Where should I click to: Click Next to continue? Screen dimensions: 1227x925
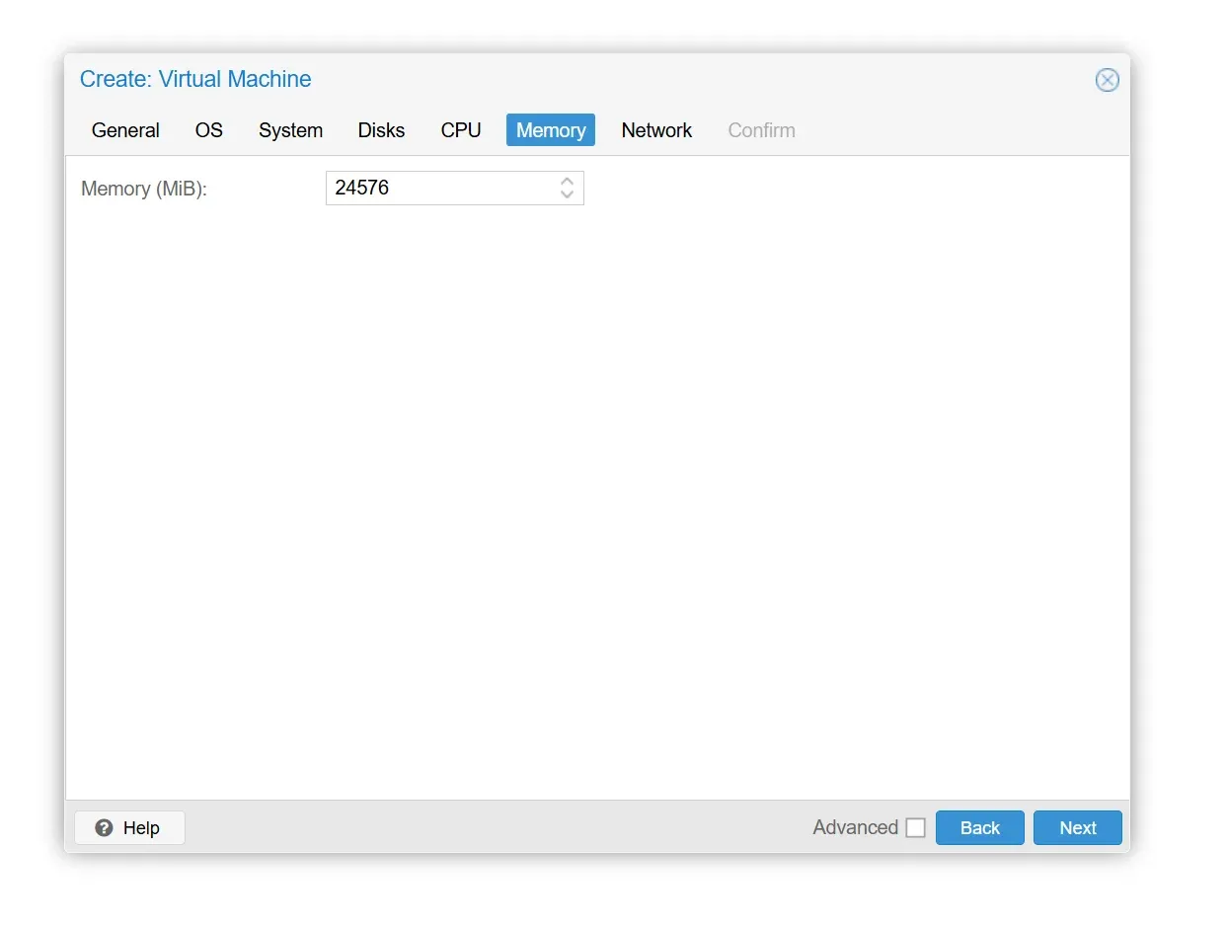[x=1077, y=827]
